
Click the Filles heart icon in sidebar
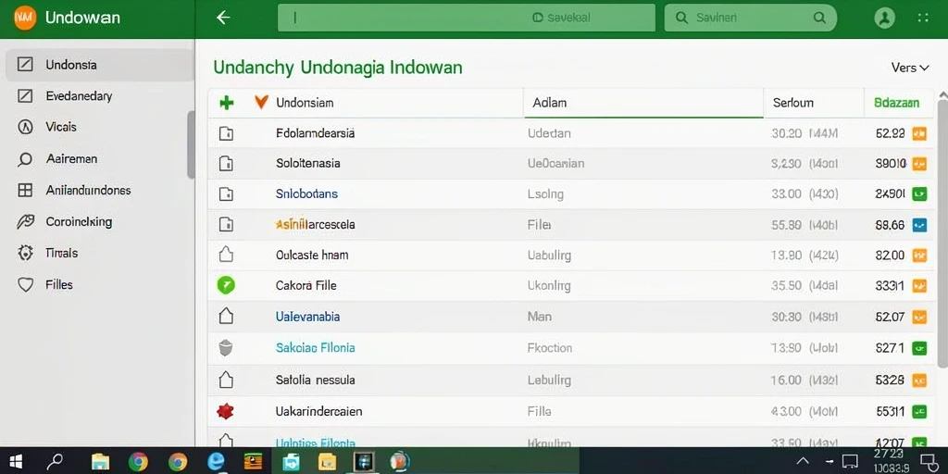pyautogui.click(x=25, y=285)
